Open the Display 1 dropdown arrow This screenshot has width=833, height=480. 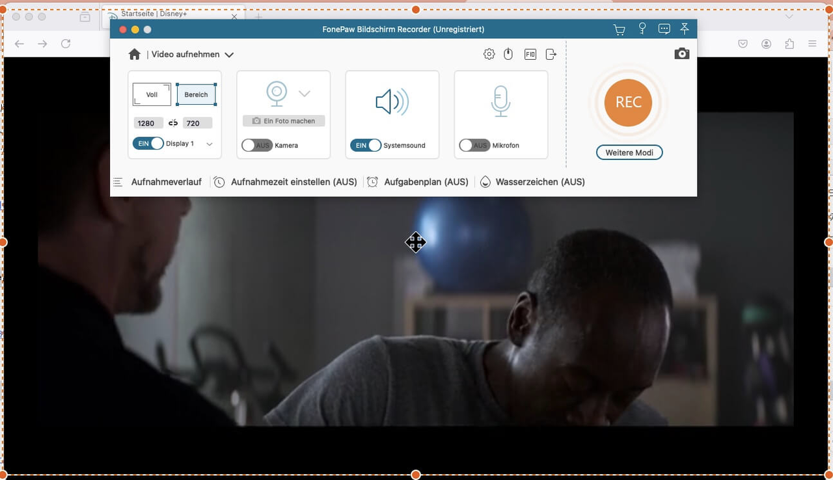[x=209, y=144]
